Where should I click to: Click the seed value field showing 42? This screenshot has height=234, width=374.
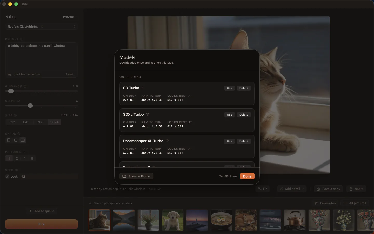[x=49, y=177]
